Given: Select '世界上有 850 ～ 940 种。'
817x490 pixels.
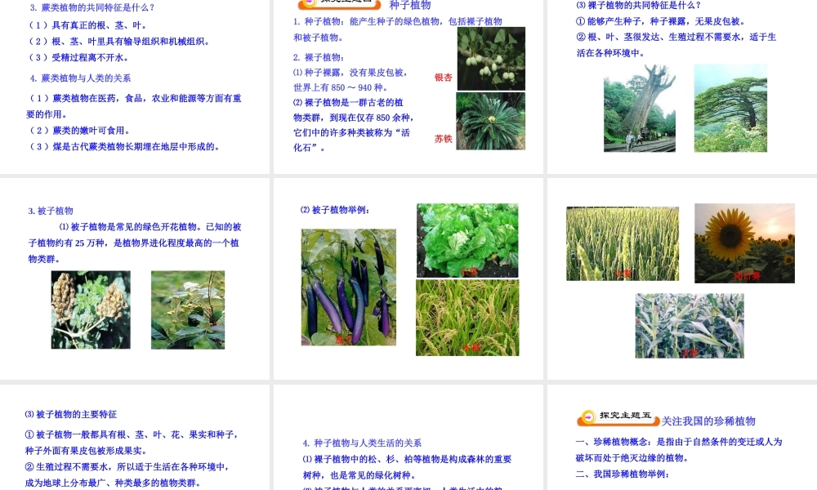Looking at the screenshot, I should (341, 87).
